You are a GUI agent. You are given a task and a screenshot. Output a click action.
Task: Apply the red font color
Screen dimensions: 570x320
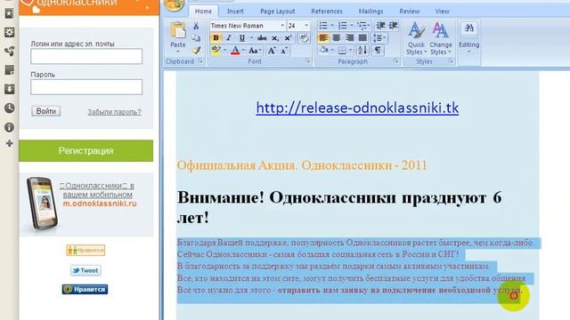point(235,51)
